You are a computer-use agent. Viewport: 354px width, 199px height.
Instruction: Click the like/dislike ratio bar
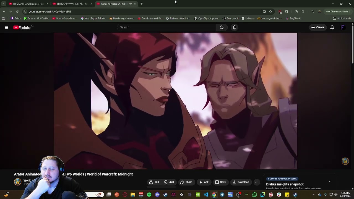click(x=162, y=187)
